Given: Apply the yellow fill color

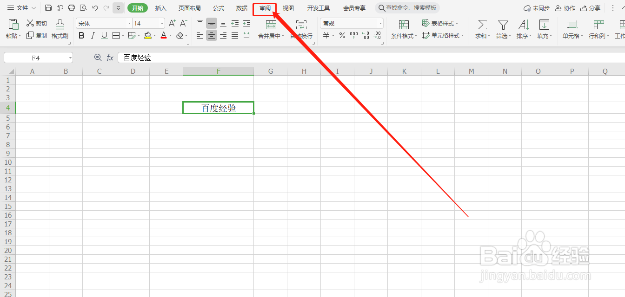Looking at the screenshot, I should 148,35.
